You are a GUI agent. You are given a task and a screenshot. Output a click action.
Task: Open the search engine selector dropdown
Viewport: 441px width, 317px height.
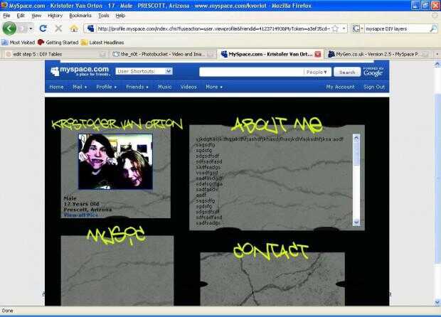(x=358, y=28)
